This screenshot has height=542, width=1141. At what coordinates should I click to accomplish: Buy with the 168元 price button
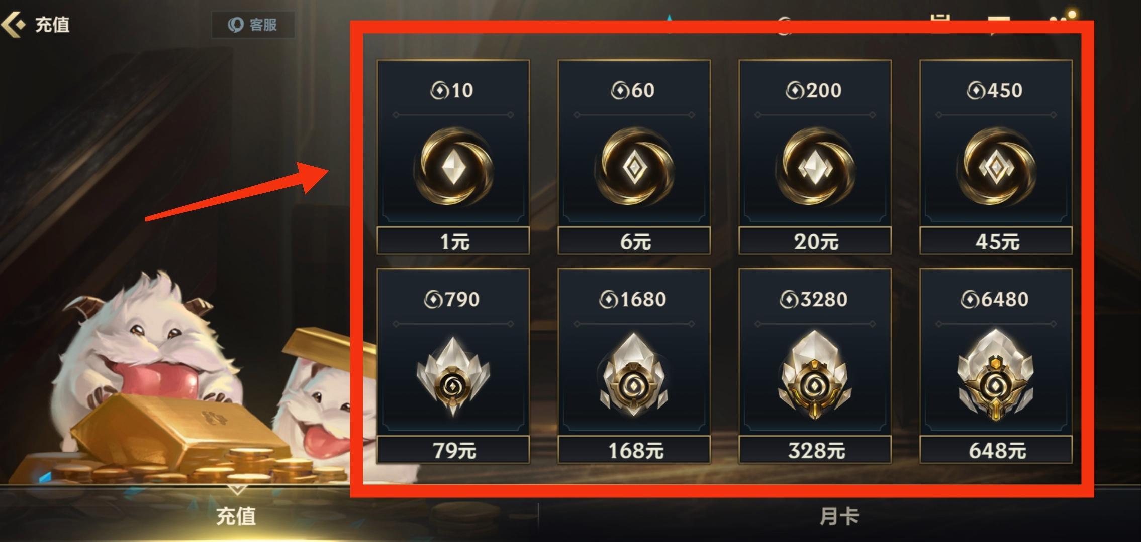634,450
